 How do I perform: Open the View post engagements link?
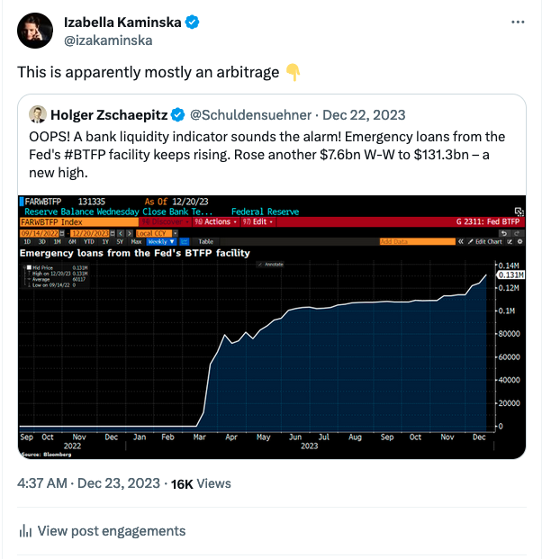112,531
